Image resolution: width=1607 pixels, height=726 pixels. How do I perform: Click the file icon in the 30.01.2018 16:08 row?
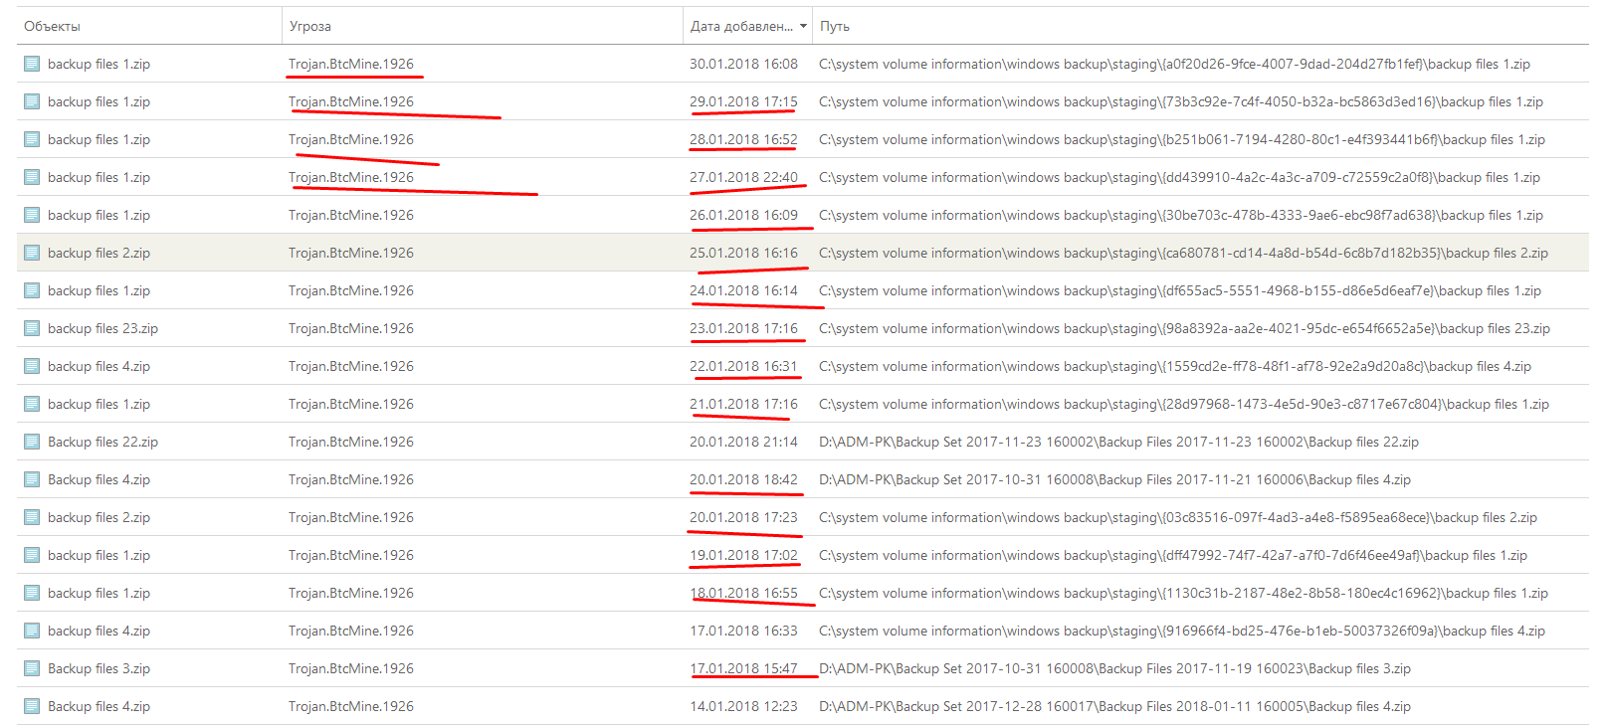(x=32, y=64)
